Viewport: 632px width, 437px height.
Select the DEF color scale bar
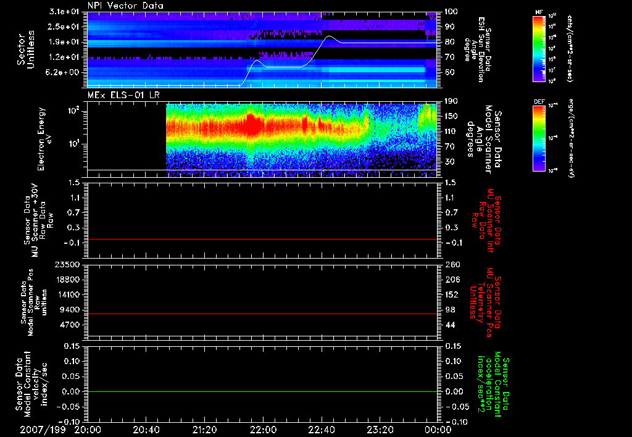(539, 138)
